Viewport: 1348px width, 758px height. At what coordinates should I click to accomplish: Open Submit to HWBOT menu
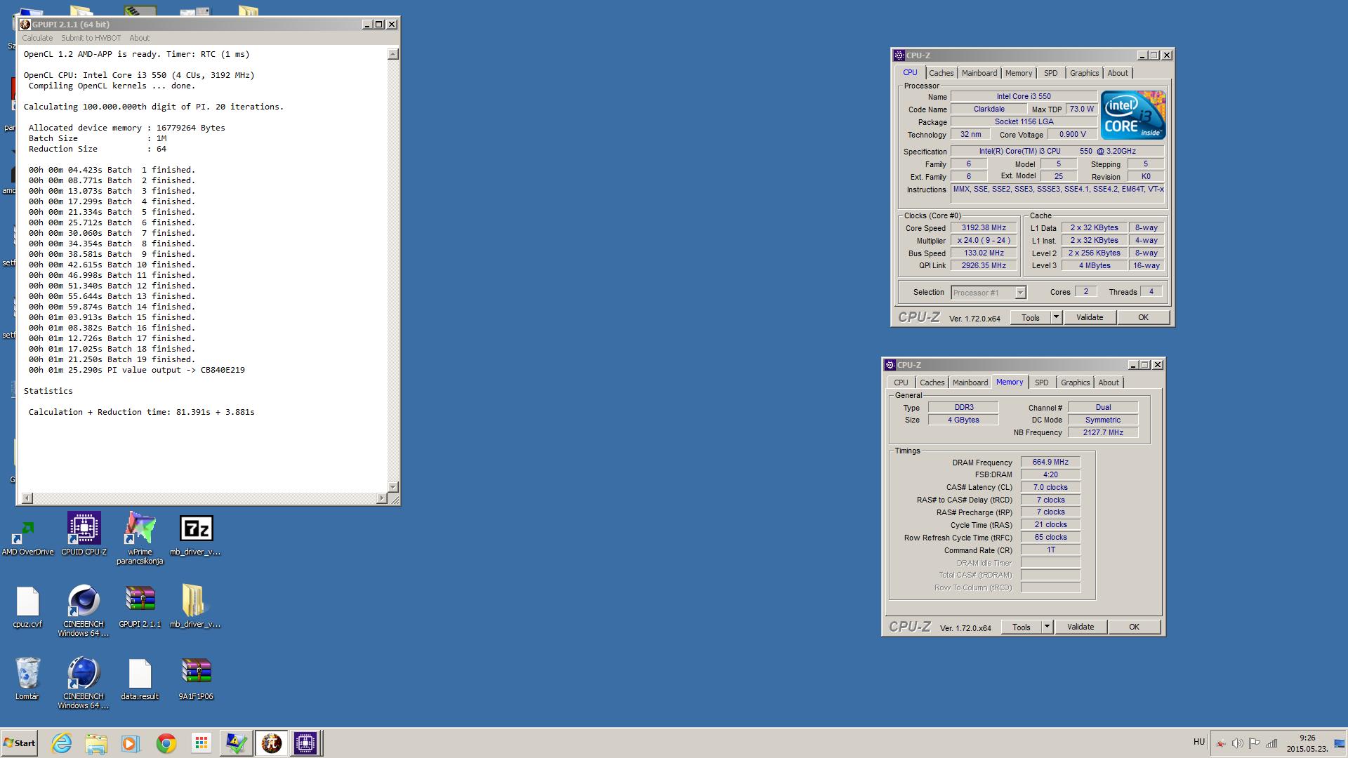click(x=91, y=38)
